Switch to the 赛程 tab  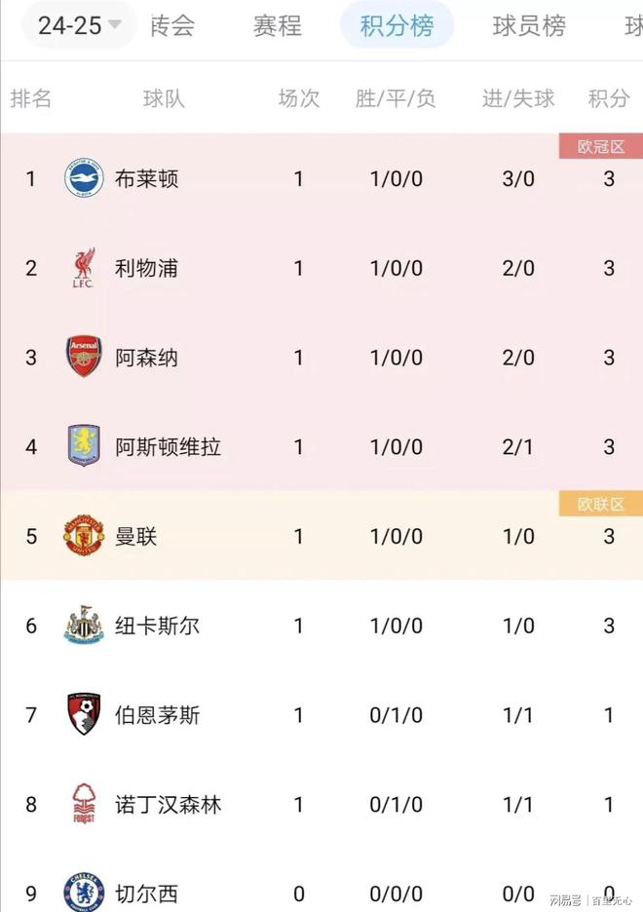(278, 26)
